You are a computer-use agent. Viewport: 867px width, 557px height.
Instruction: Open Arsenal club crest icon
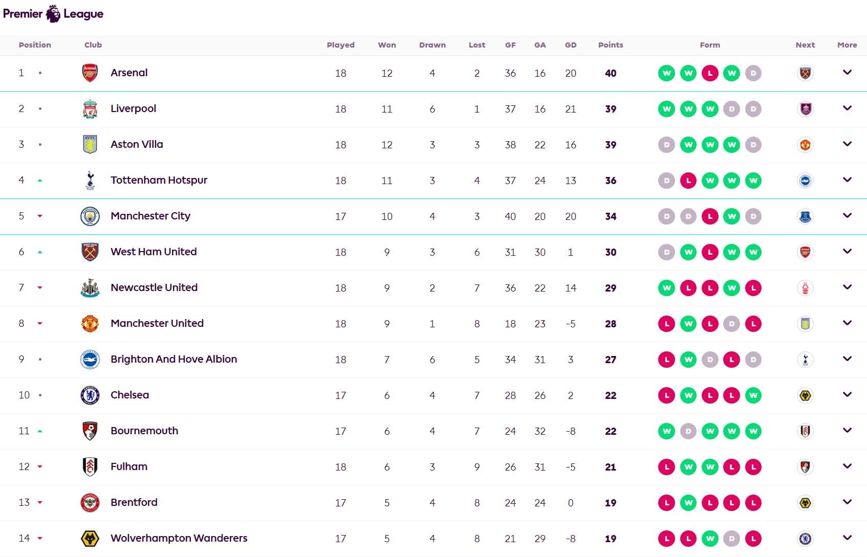pyautogui.click(x=90, y=73)
